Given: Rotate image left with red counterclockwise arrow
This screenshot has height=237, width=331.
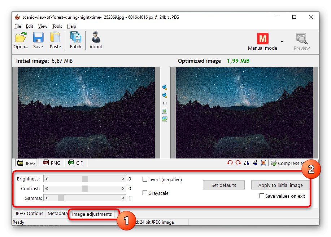Looking at the screenshot, I should tap(230, 163).
